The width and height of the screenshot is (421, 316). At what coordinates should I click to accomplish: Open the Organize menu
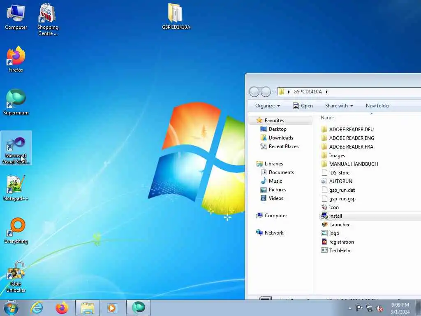[x=267, y=106]
